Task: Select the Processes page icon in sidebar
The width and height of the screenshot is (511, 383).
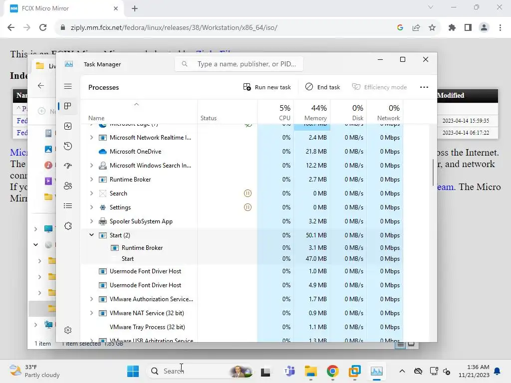Action: 68,106
